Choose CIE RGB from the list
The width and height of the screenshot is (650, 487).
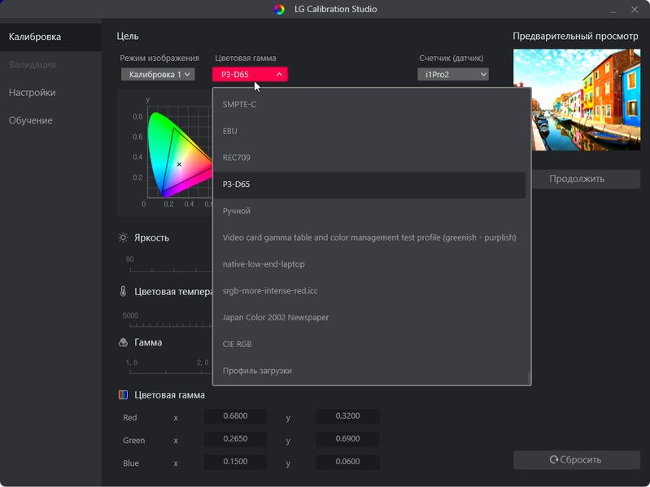369,344
